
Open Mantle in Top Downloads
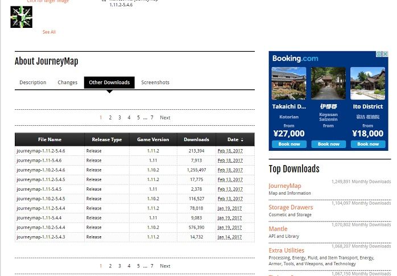coord(278,229)
